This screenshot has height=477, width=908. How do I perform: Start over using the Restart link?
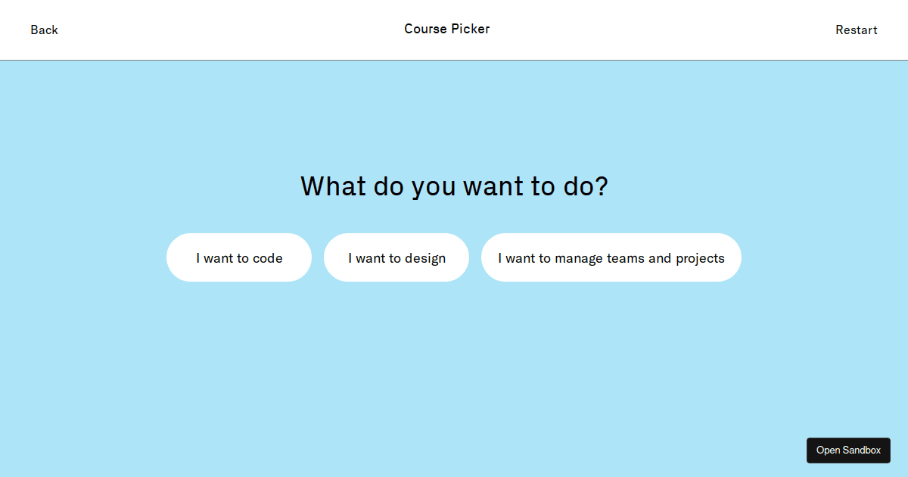point(856,30)
